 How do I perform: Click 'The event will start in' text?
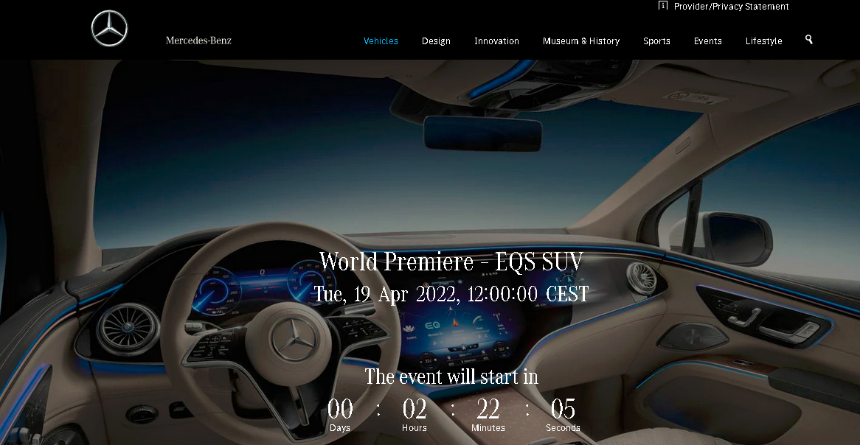pos(451,376)
